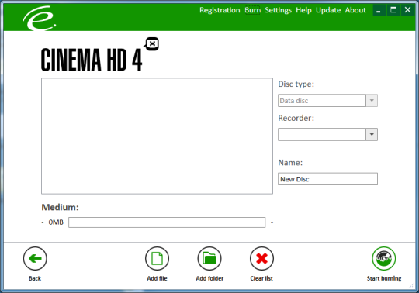Select the Update menu item
The width and height of the screenshot is (419, 293).
pyautogui.click(x=328, y=10)
